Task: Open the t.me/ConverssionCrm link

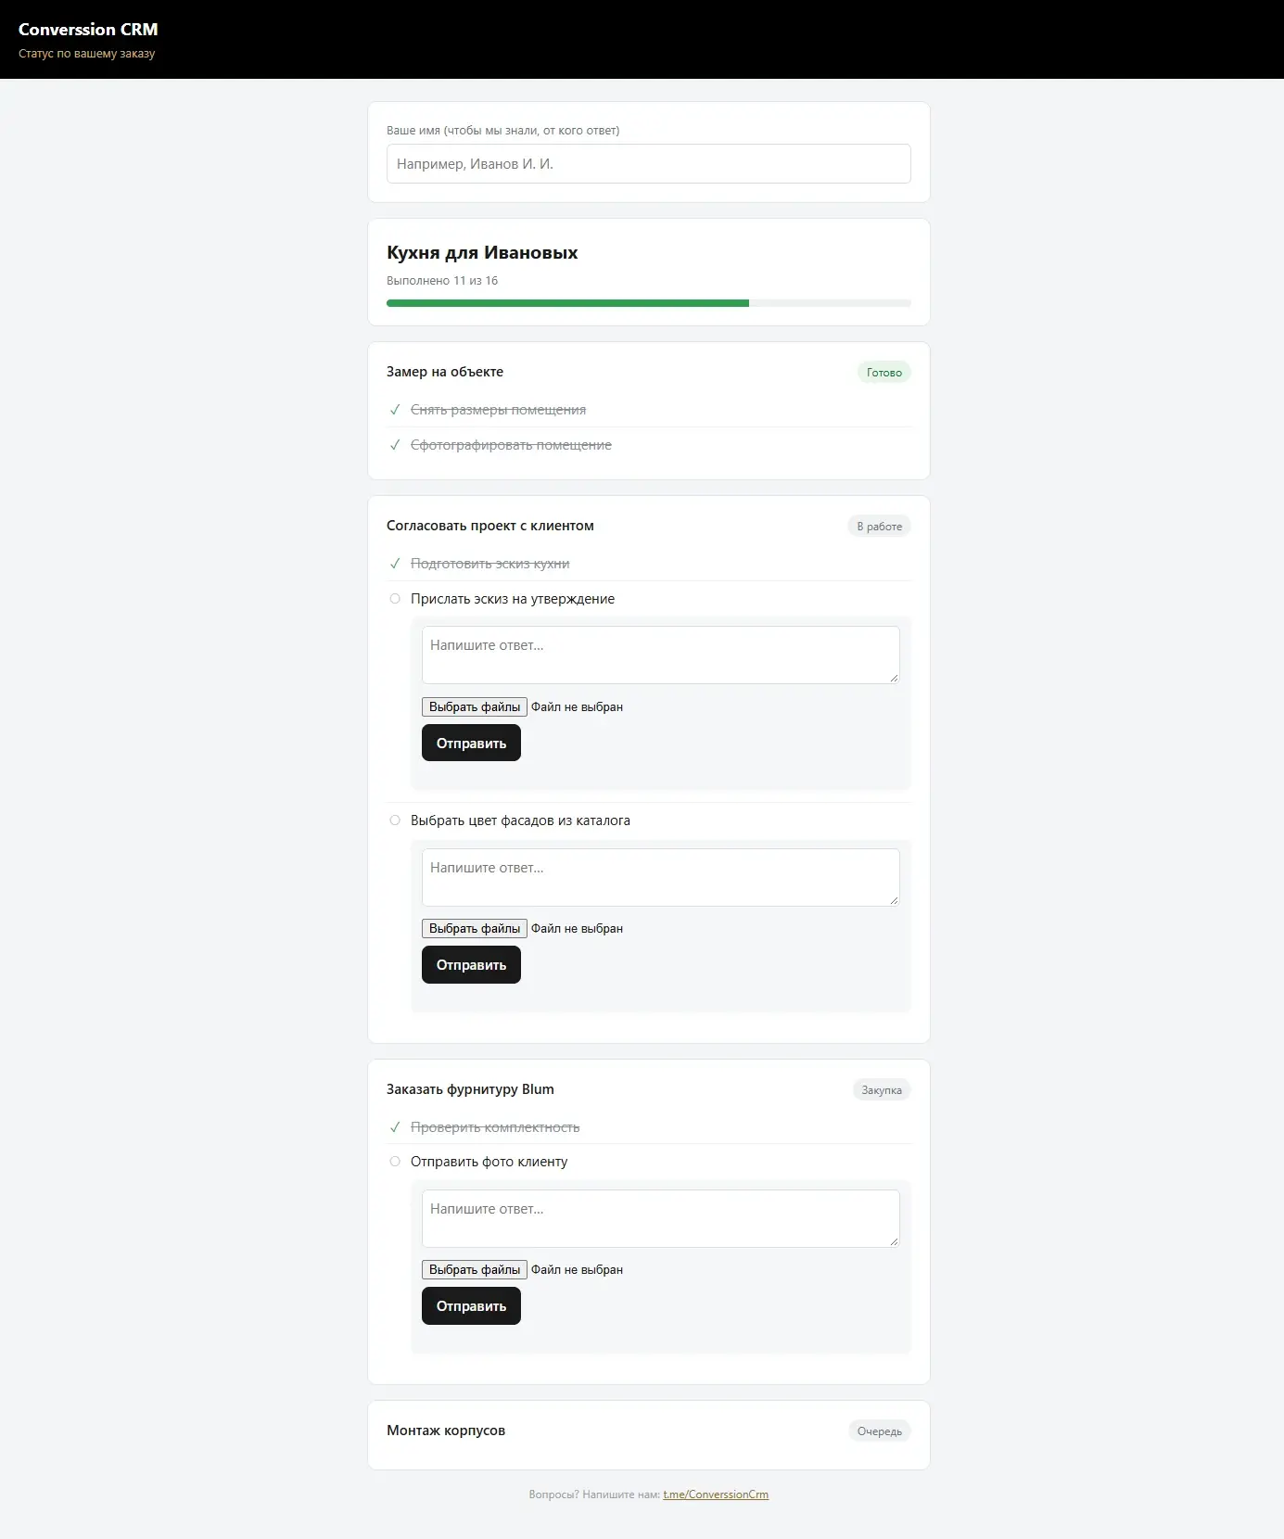Action: pyautogui.click(x=716, y=1494)
